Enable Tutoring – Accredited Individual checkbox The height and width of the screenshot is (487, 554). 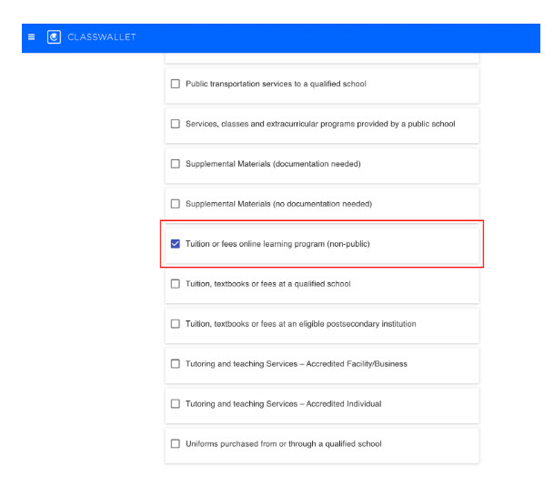(176, 404)
